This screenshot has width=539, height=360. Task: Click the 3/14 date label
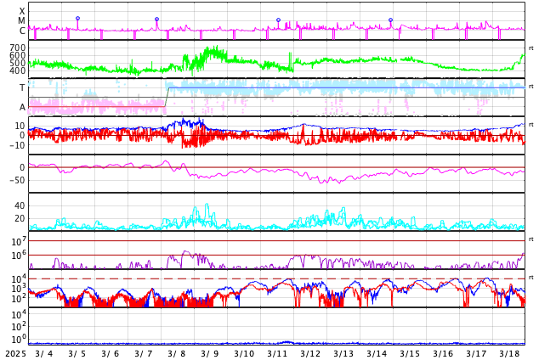(x=377, y=353)
